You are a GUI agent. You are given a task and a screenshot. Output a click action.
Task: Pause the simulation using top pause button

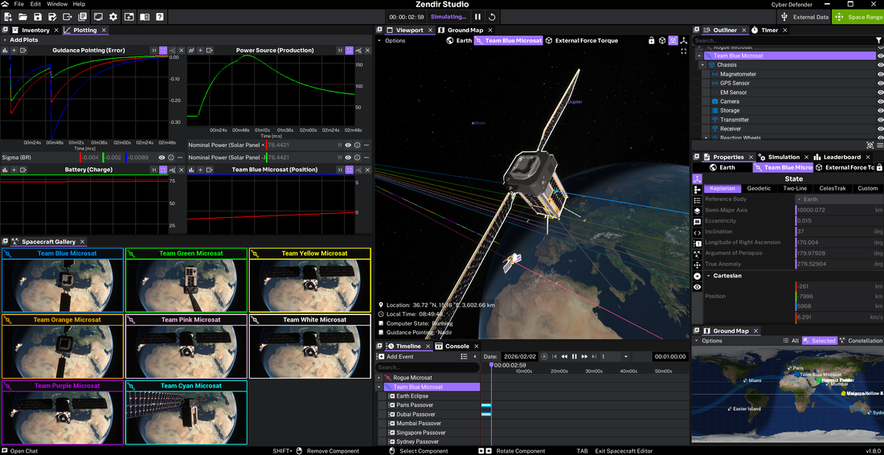click(x=477, y=17)
